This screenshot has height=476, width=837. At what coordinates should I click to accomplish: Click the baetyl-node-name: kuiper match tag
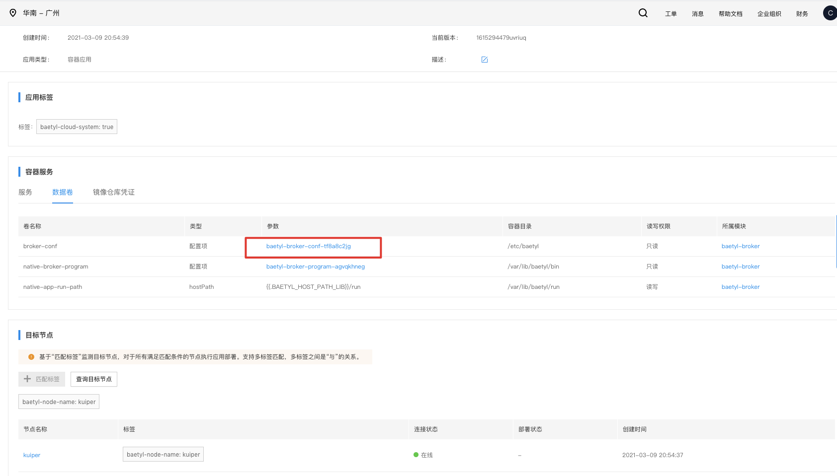59,402
